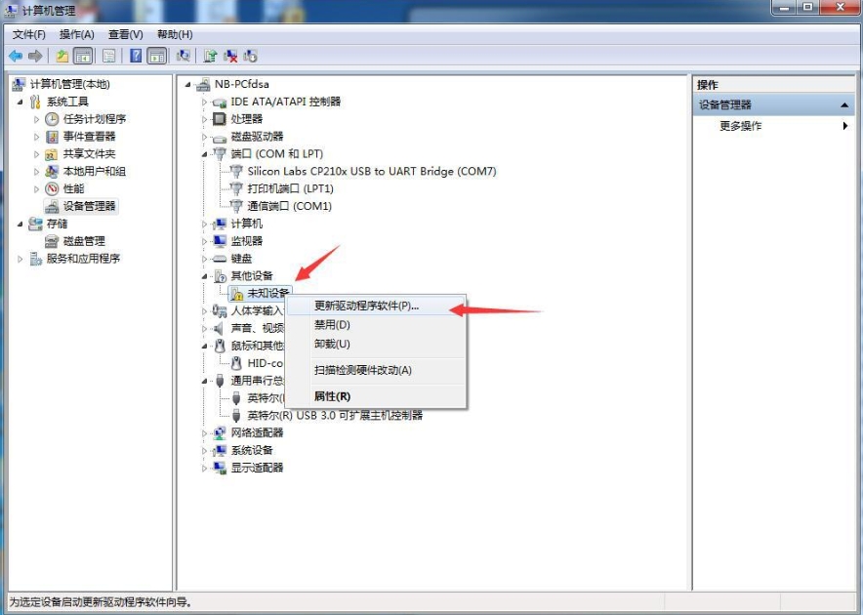Click the blue Back arrow toolbar icon

tap(16, 56)
